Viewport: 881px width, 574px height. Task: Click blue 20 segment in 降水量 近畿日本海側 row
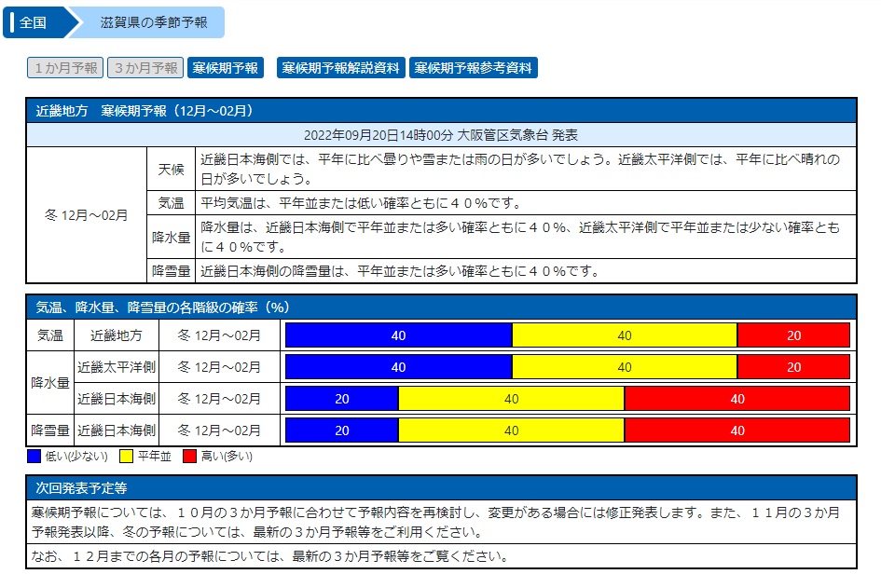pos(341,399)
